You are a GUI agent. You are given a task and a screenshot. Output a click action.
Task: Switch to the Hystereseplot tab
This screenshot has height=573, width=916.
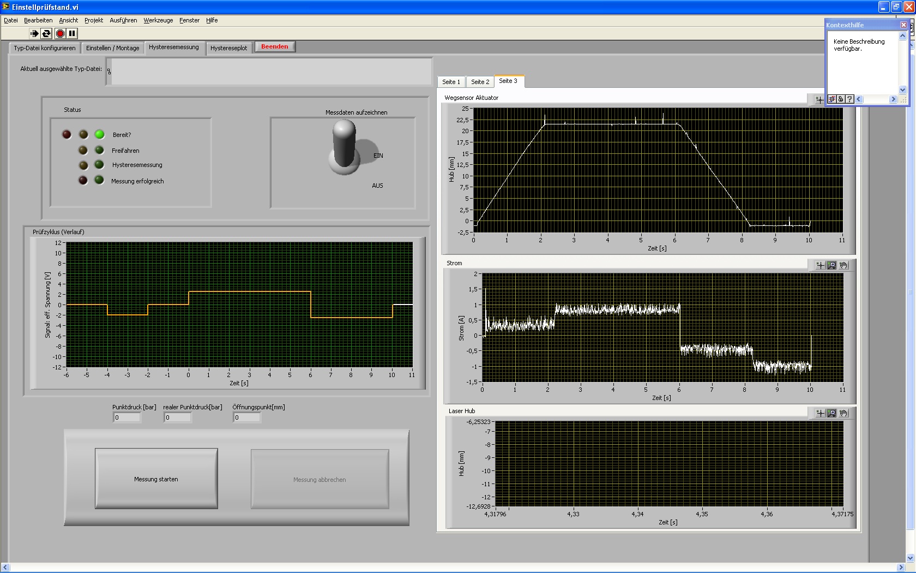tap(228, 48)
